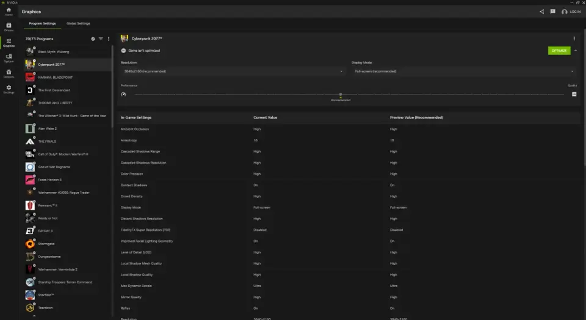The width and height of the screenshot is (586, 320).
Task: Click the Cyberpunk 2077 header game icon
Action: coord(125,38)
